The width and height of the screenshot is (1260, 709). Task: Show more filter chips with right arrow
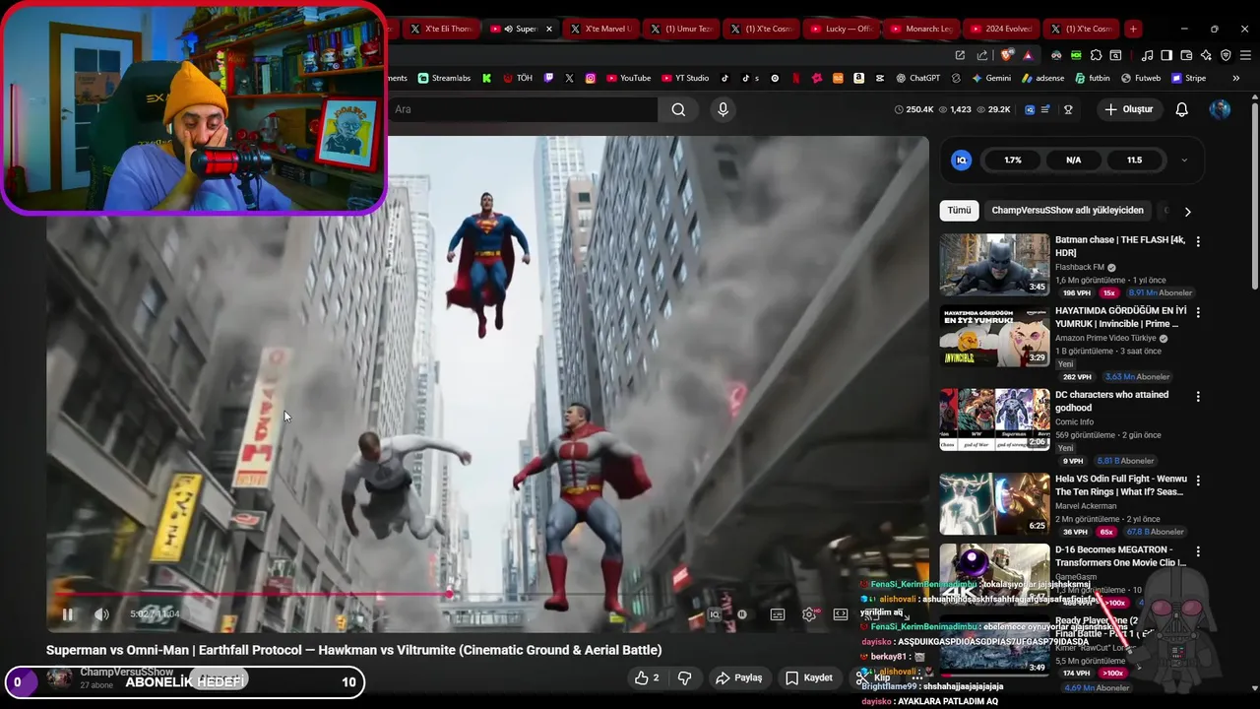point(1187,211)
